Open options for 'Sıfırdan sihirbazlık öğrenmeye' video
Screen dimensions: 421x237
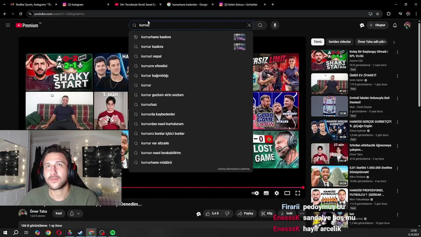(x=397, y=146)
